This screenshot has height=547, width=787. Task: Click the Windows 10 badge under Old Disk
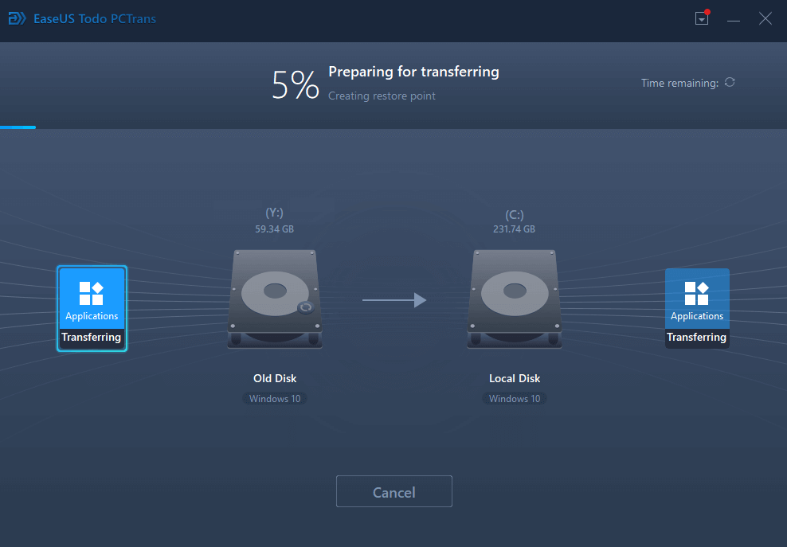[x=275, y=398]
